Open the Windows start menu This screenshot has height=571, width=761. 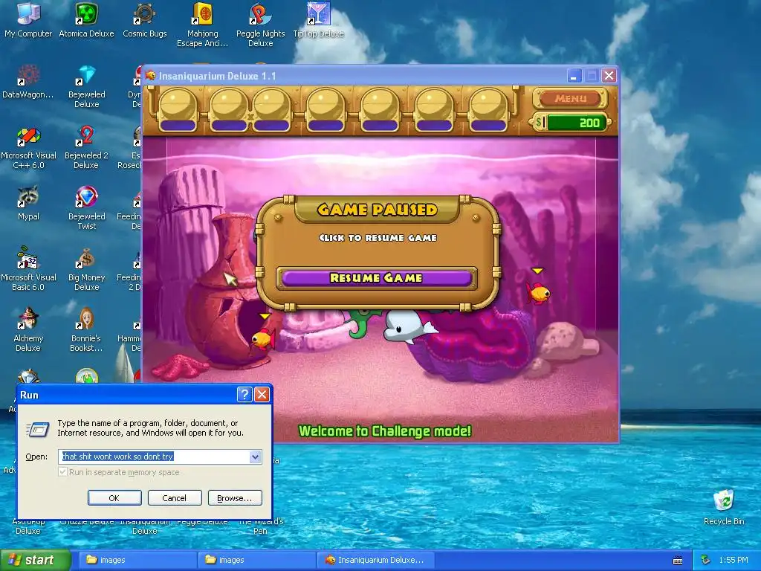(35, 561)
